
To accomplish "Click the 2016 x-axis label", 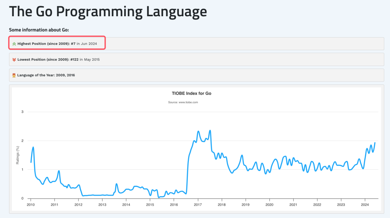I will pos(174,205).
